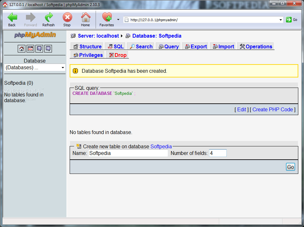Click the Home house icon in toolbar
The height and width of the screenshot is (227, 304).
pyautogui.click(x=85, y=17)
